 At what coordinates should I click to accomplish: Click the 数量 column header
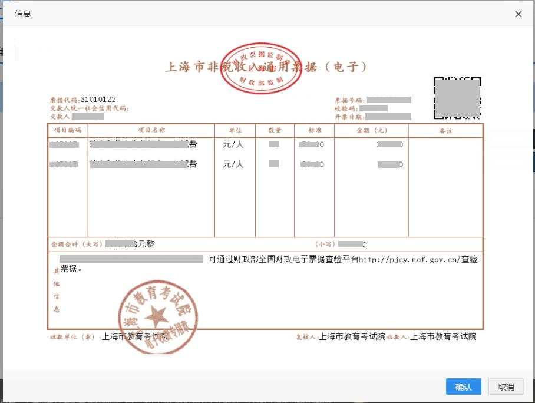(275, 131)
